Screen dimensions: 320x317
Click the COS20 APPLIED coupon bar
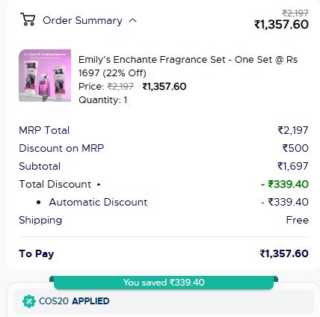coord(164,301)
